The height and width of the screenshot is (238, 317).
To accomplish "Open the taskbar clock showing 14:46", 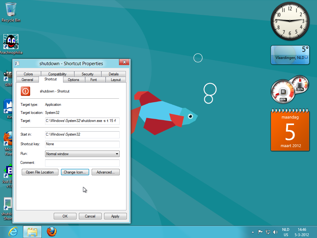I will pyautogui.click(x=302, y=232).
